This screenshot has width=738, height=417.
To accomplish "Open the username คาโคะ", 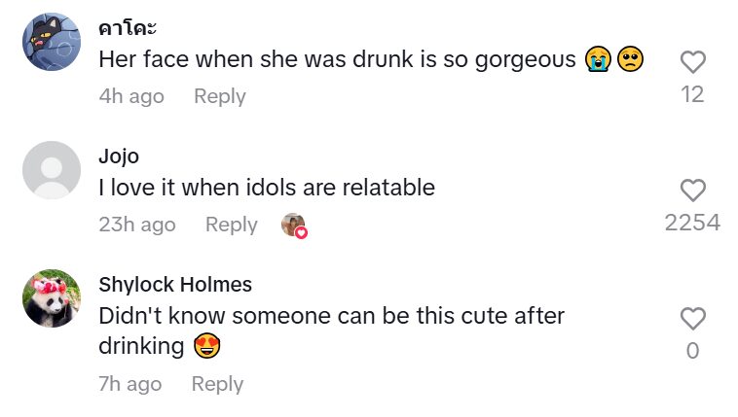I will [127, 28].
